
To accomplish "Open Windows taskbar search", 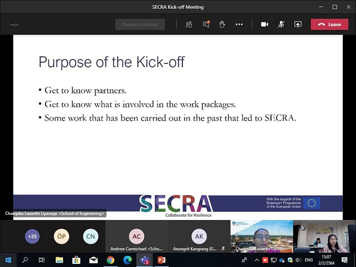I will 25,260.
